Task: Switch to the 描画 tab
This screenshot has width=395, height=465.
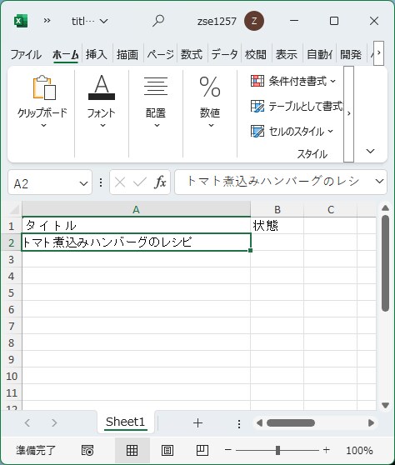Action: point(127,54)
